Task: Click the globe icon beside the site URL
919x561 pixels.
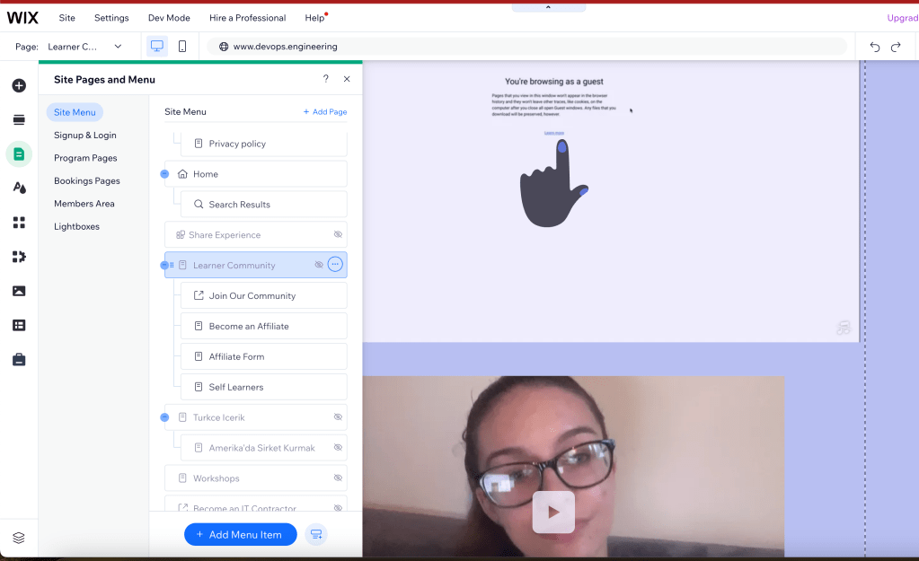Action: pyautogui.click(x=224, y=47)
